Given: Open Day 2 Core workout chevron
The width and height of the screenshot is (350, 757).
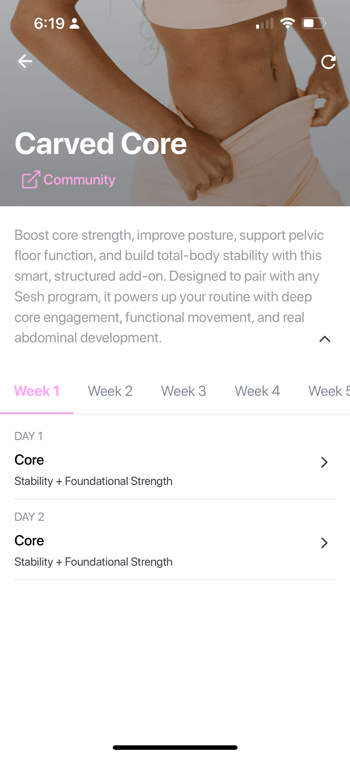Looking at the screenshot, I should 324,543.
